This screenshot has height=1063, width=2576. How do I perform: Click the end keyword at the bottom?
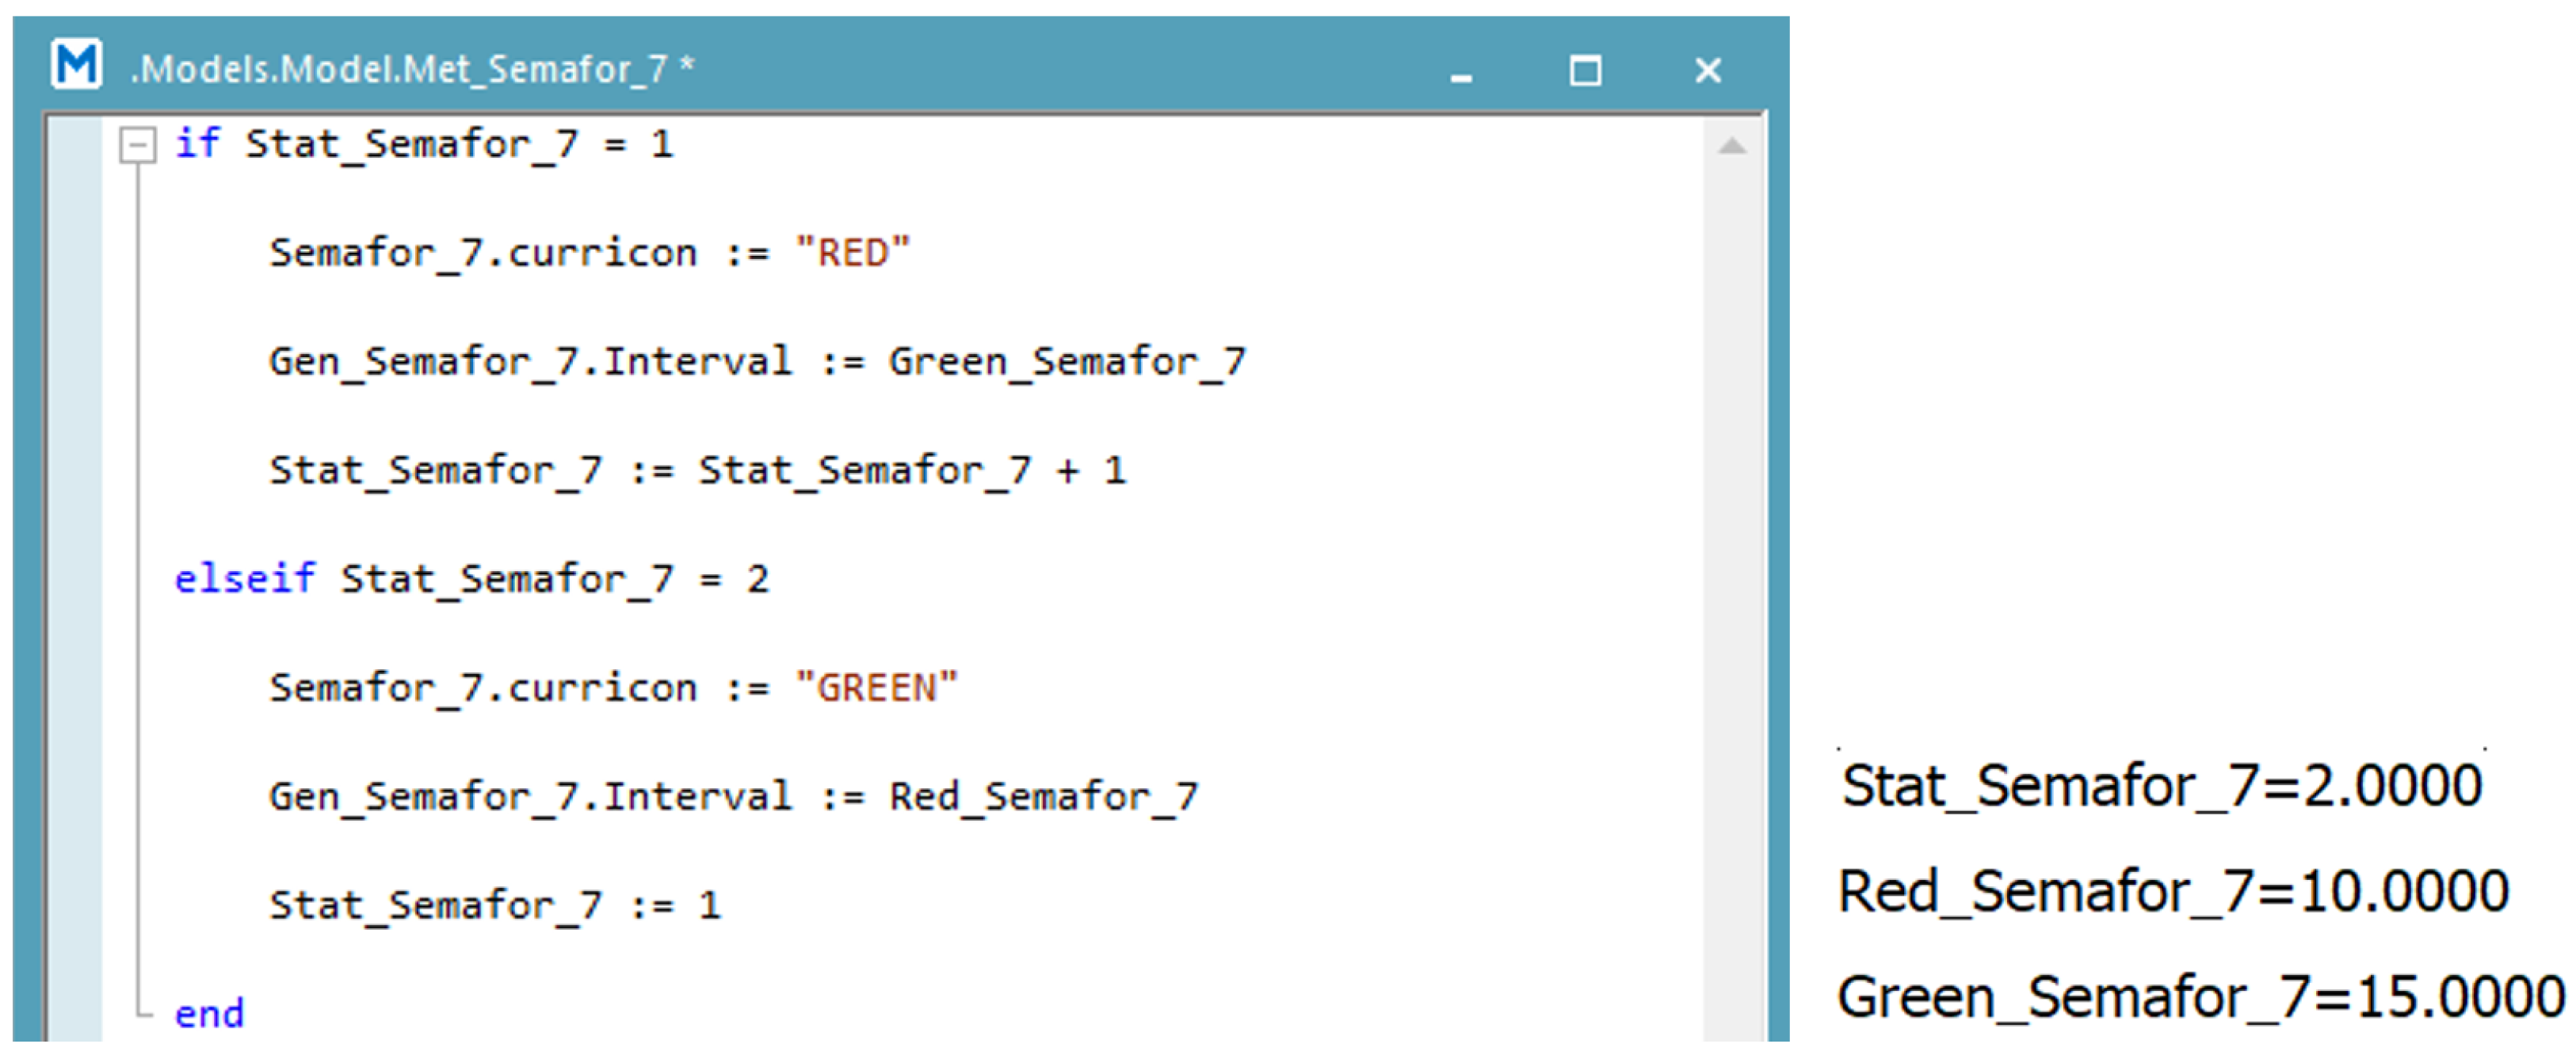(x=209, y=1014)
